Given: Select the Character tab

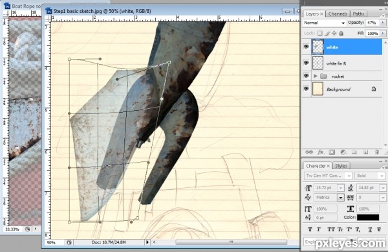Looking at the screenshot, I should pos(318,166).
